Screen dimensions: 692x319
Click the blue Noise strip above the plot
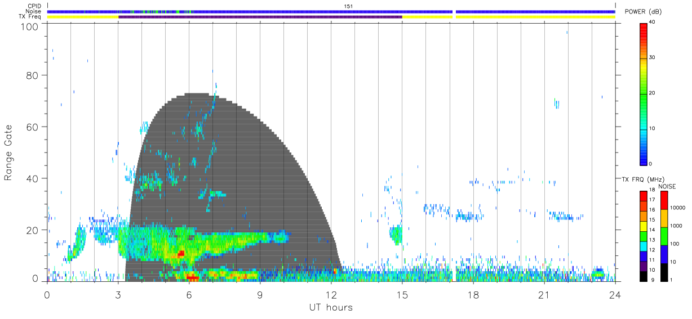click(331, 11)
